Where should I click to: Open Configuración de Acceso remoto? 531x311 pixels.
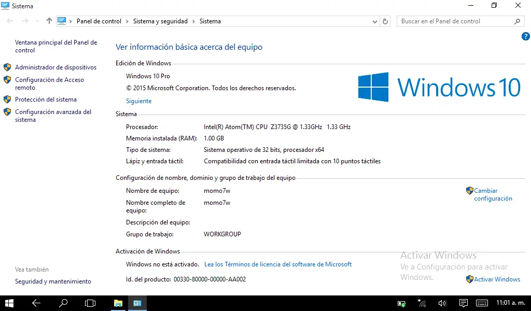(x=49, y=83)
